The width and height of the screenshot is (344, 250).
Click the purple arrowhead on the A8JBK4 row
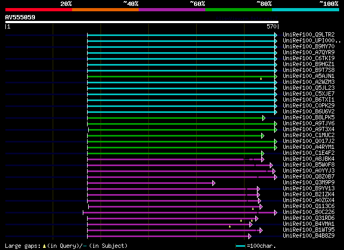(x=263, y=159)
